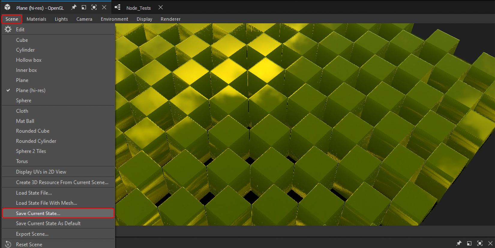The width and height of the screenshot is (495, 248).
Task: Open the Materials menu
Action: pyautogui.click(x=36, y=19)
